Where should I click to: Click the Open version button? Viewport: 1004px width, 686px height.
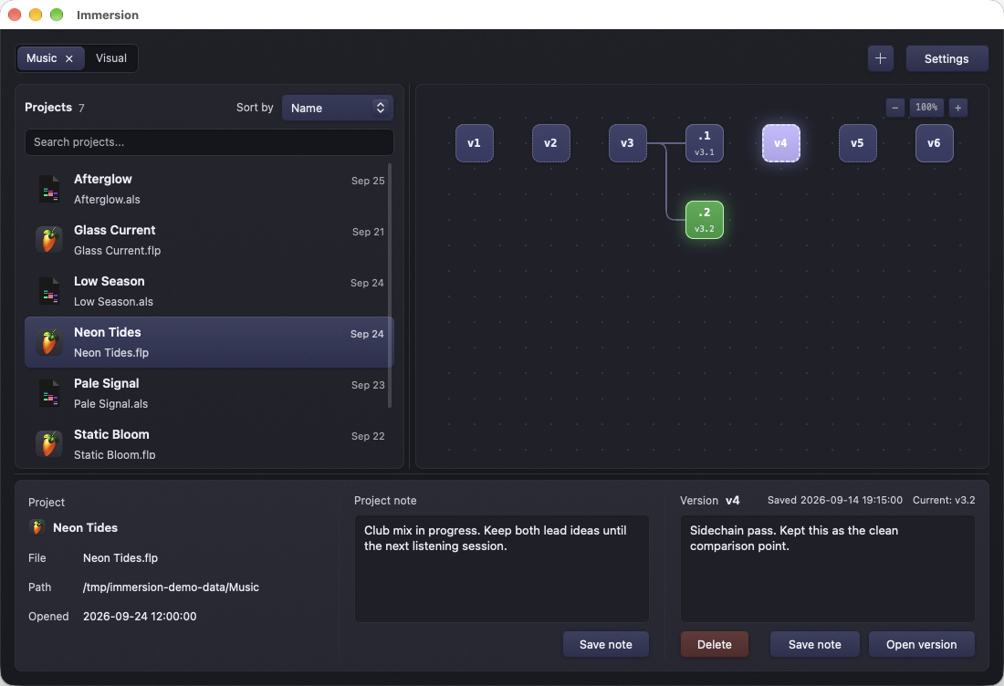(x=922, y=644)
